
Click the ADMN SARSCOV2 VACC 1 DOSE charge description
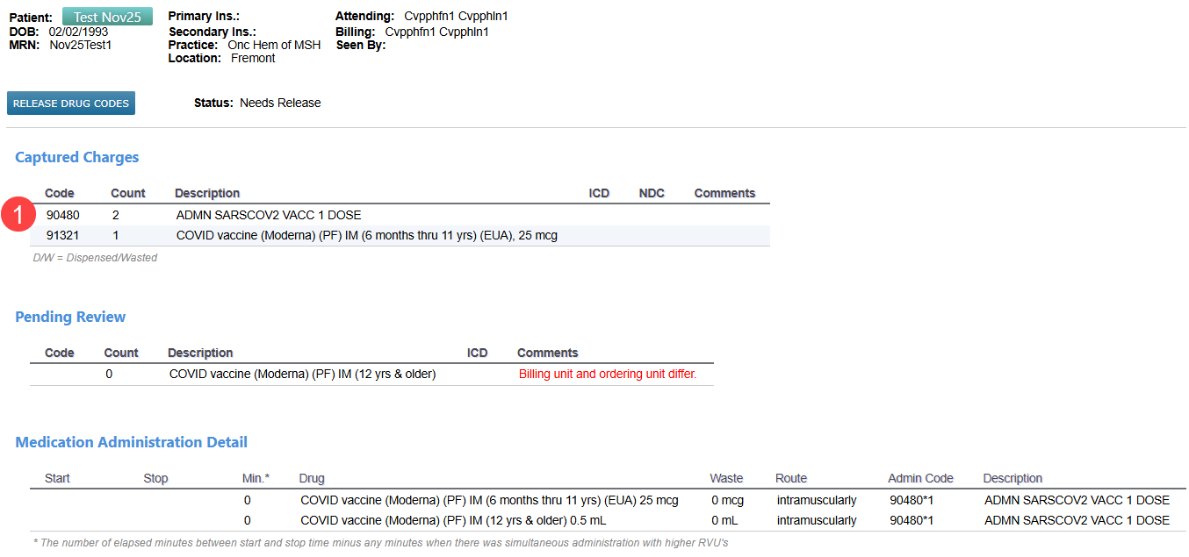(x=269, y=215)
